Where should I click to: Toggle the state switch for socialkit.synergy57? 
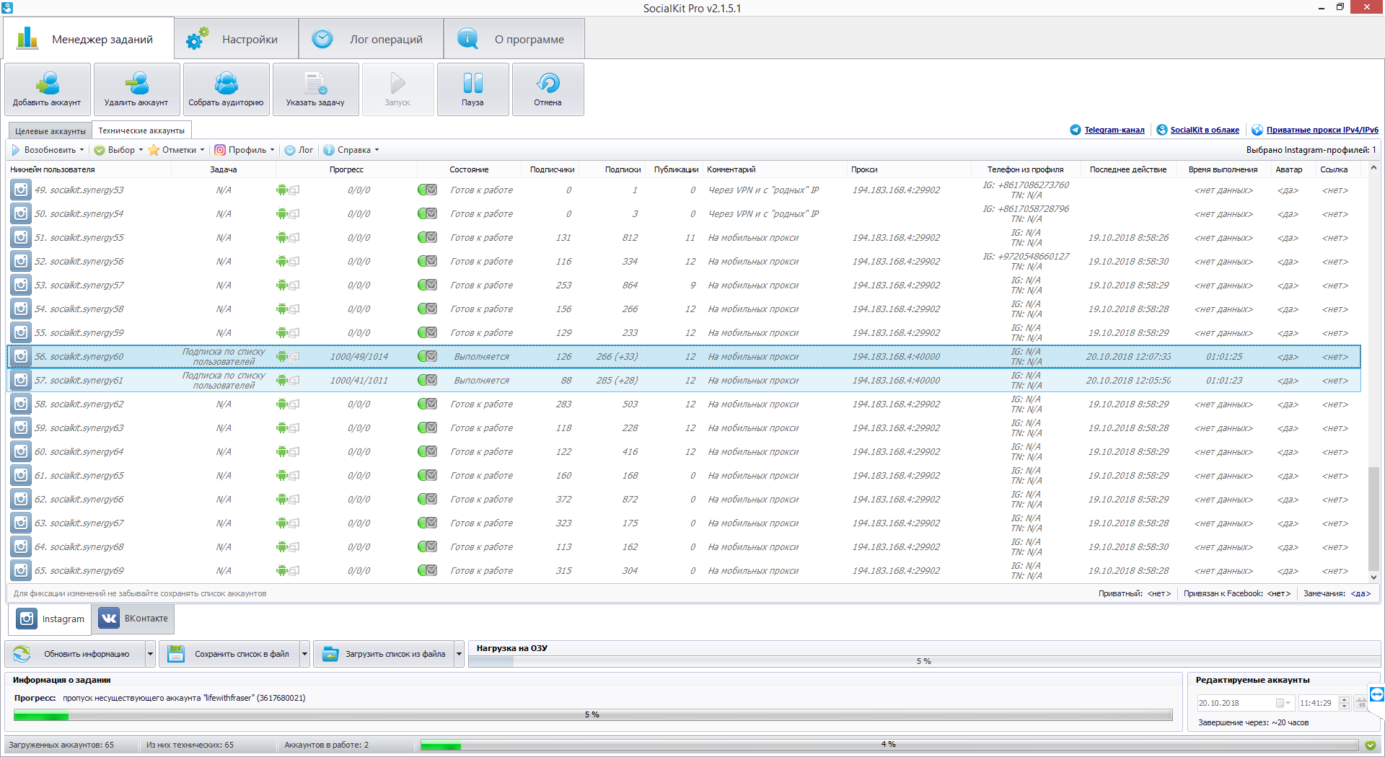click(427, 285)
